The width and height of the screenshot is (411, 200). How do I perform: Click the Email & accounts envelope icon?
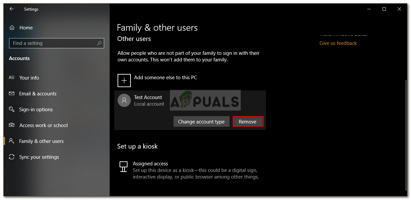point(12,94)
